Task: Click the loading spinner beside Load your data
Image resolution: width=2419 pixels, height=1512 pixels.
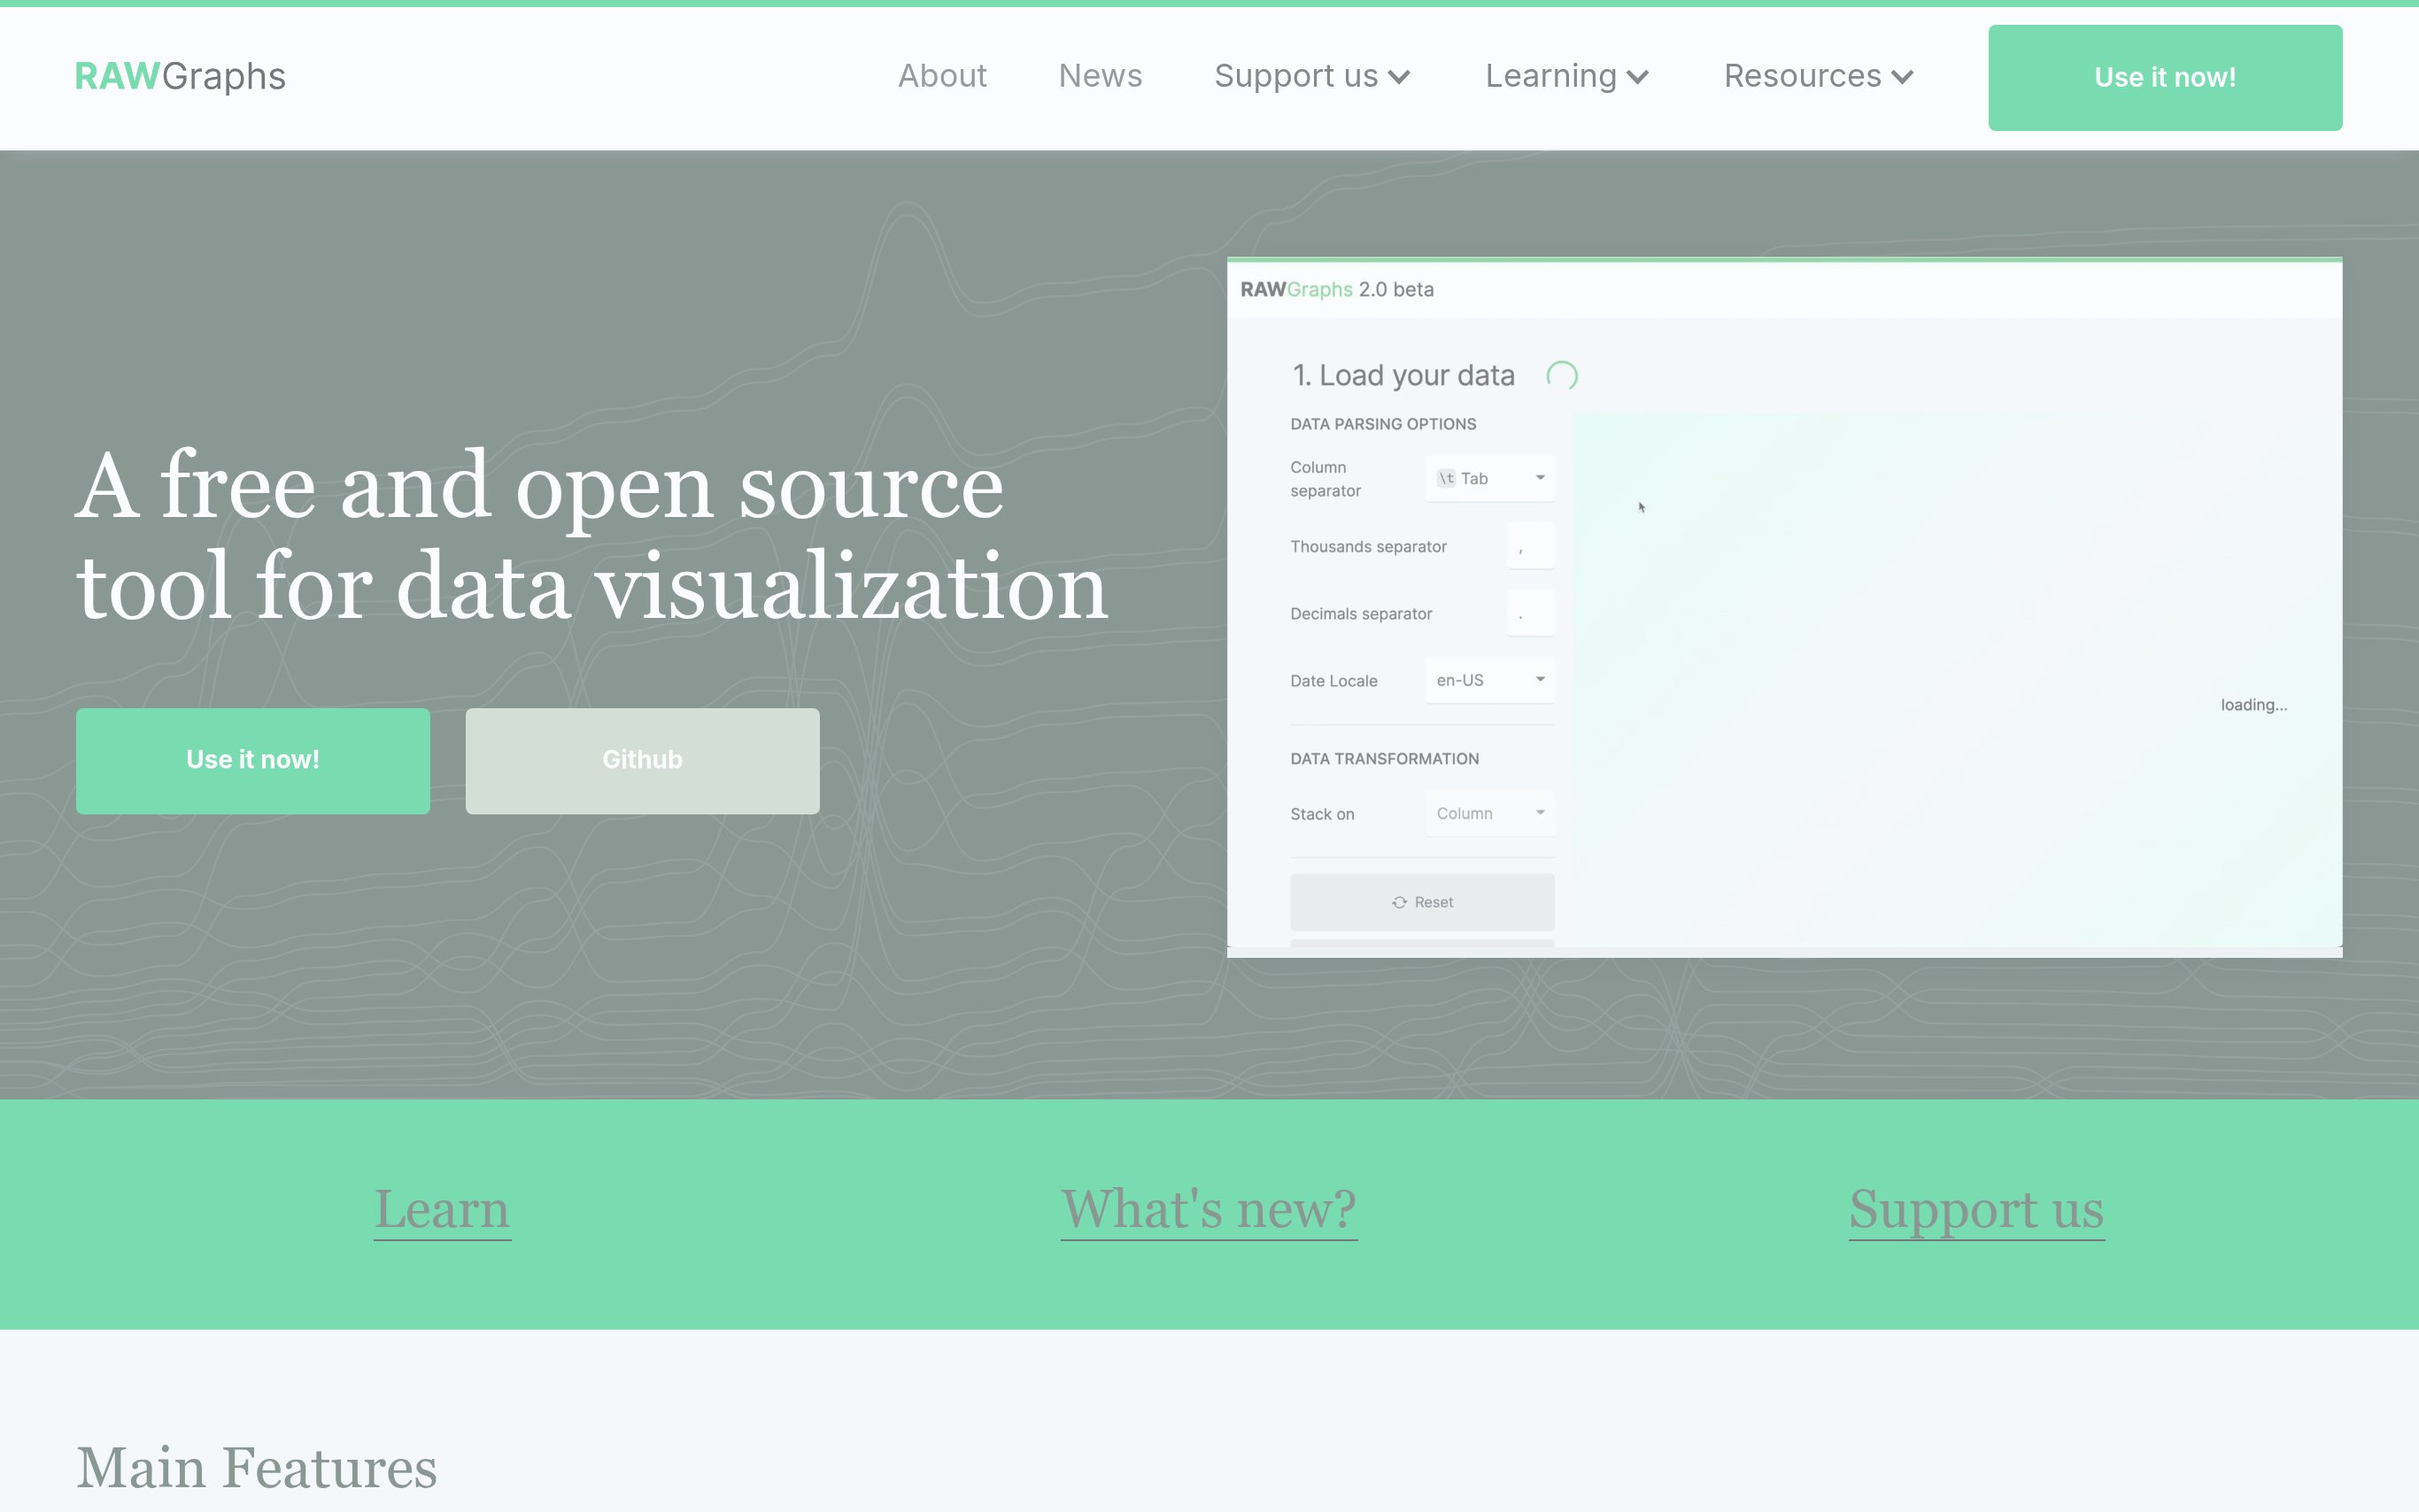Action: [1561, 376]
